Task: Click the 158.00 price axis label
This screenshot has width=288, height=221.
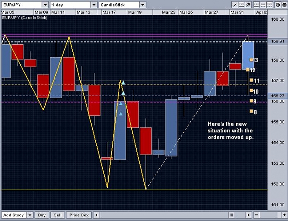Action: [278, 60]
